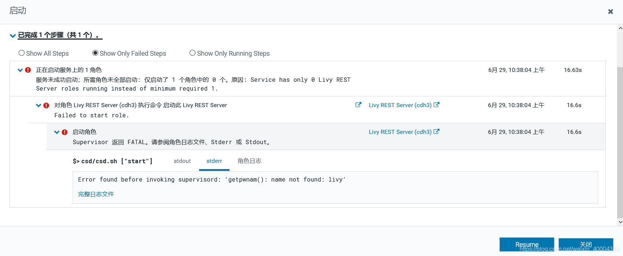Click the csd/csd.sh ["start"] command text
Screen dimensions: 623x256
pyautogui.click(x=113, y=161)
